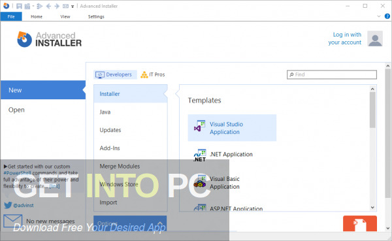
Task: Click the templates list scrollbar thumb
Action: coord(372,110)
